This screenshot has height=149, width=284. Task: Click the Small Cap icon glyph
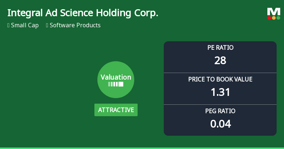[8, 25]
